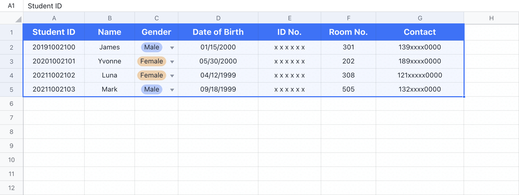This screenshot has width=519, height=195.
Task: Select the Male tag in James's row
Action: [x=152, y=47]
